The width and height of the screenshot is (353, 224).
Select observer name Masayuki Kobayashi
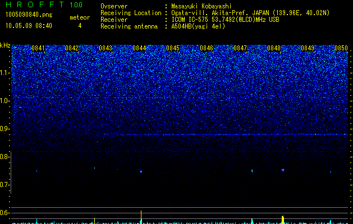coord(201,6)
